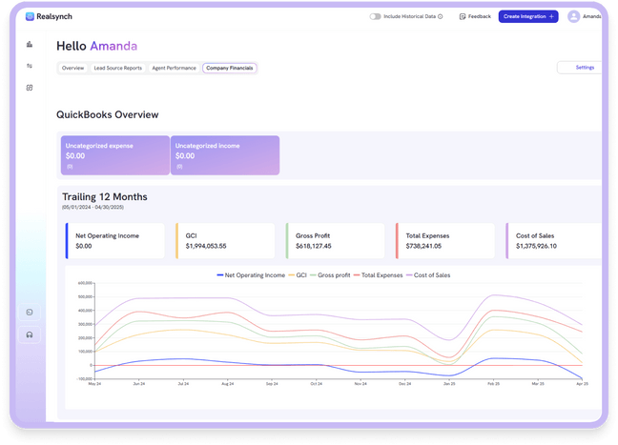Toggle Net Operating Income legend series
The height and width of the screenshot is (445, 618).
tap(251, 275)
